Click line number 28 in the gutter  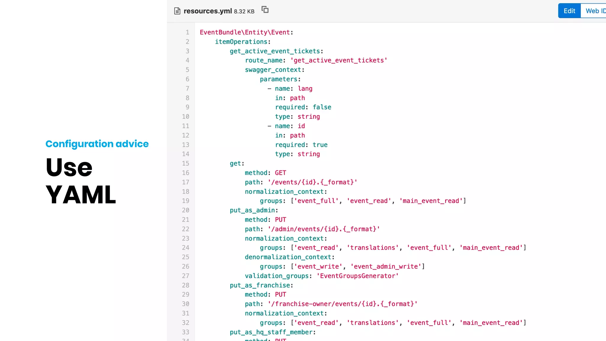click(186, 285)
